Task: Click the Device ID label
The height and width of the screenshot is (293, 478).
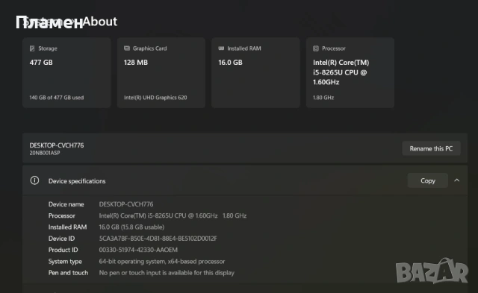Action: point(61,239)
